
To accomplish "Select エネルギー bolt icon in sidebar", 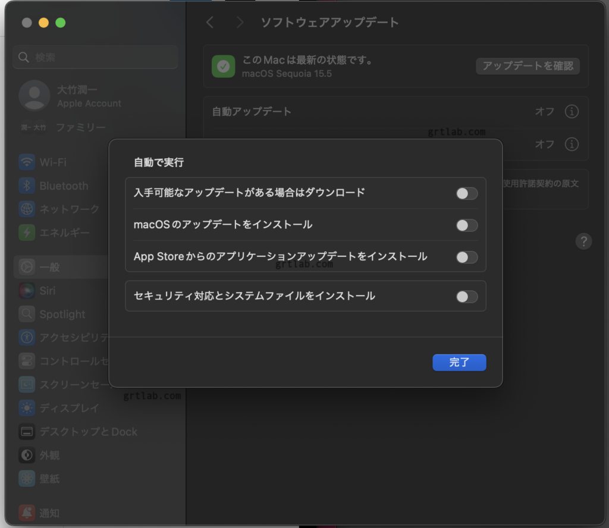I will [27, 232].
